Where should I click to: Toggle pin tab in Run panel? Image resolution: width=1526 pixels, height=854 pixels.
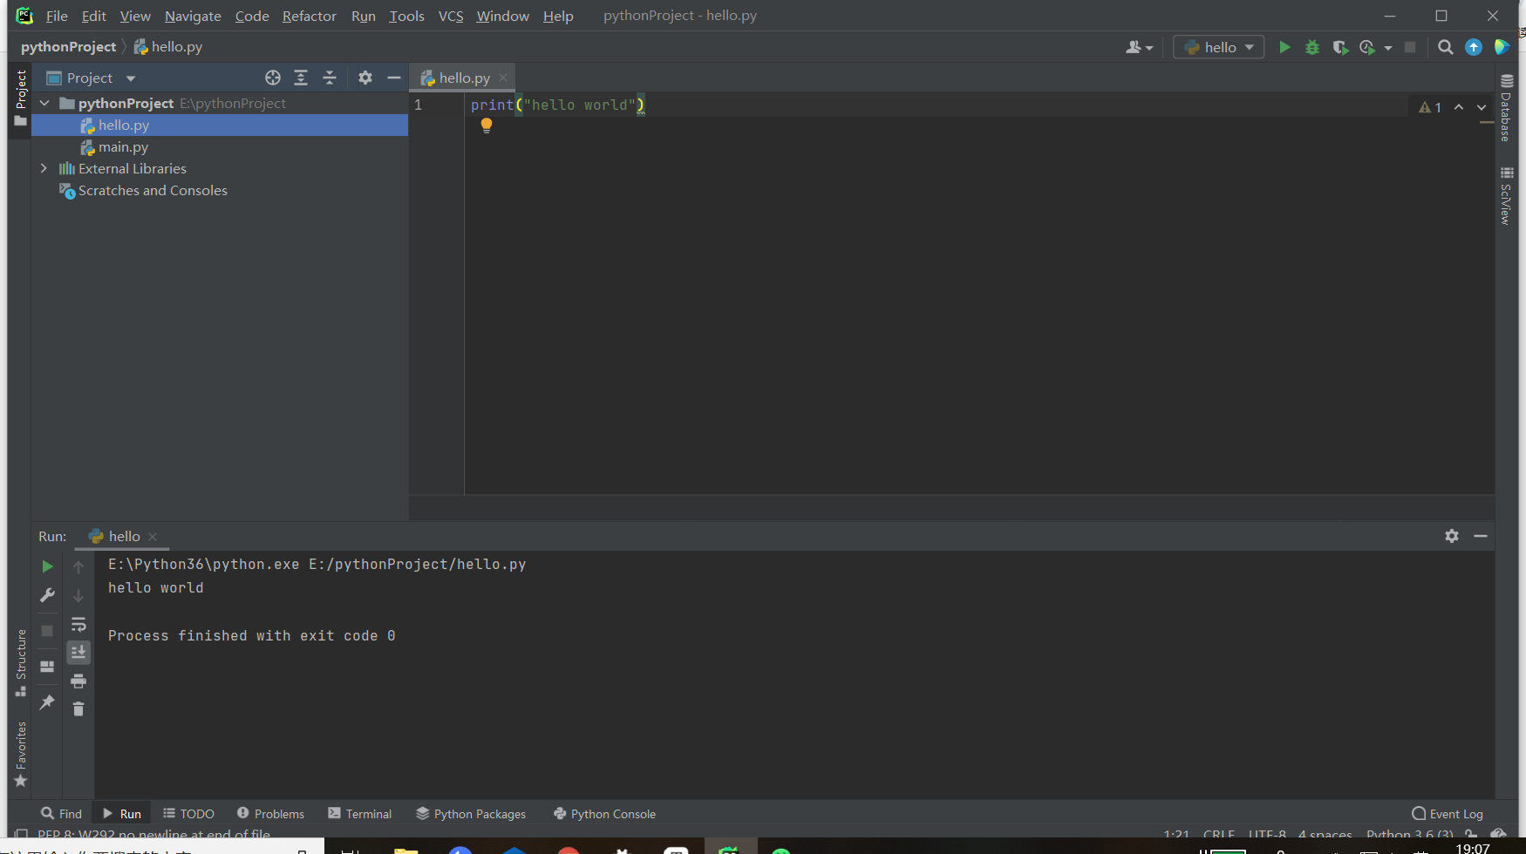47,701
